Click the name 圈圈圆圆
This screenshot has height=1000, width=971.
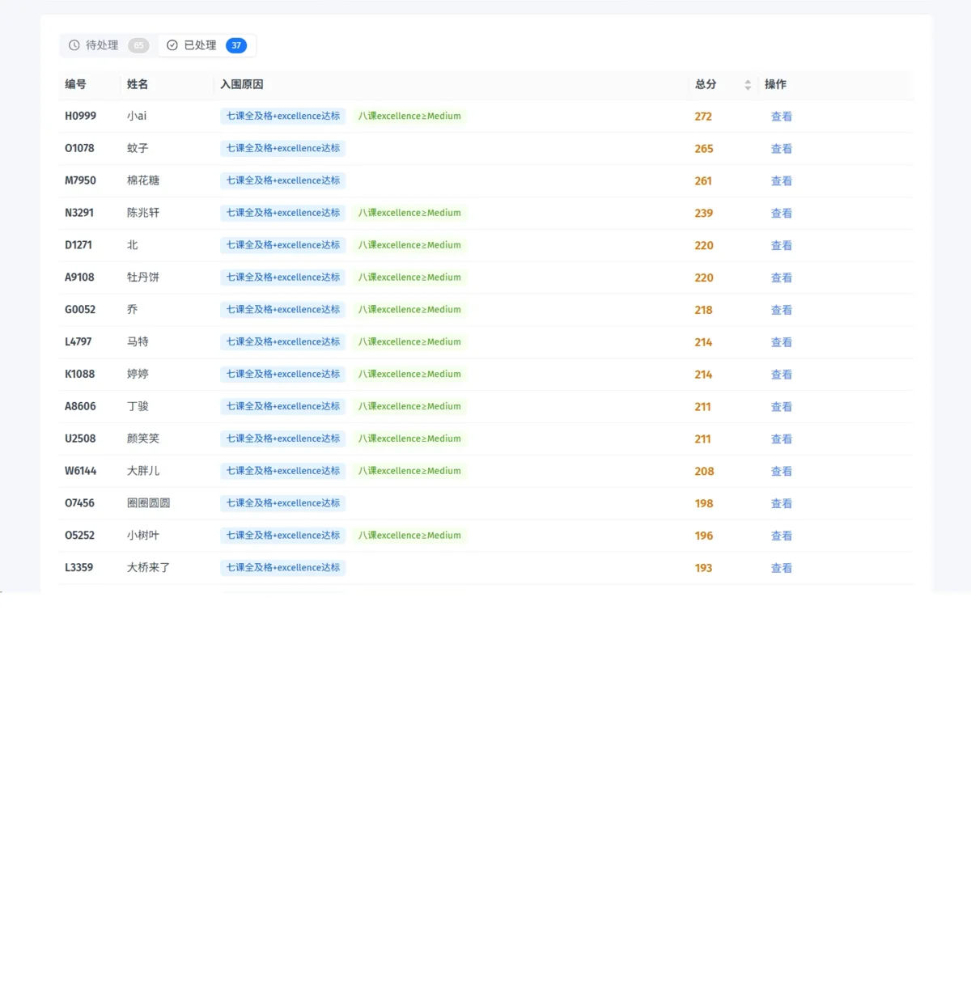pyautogui.click(x=148, y=503)
